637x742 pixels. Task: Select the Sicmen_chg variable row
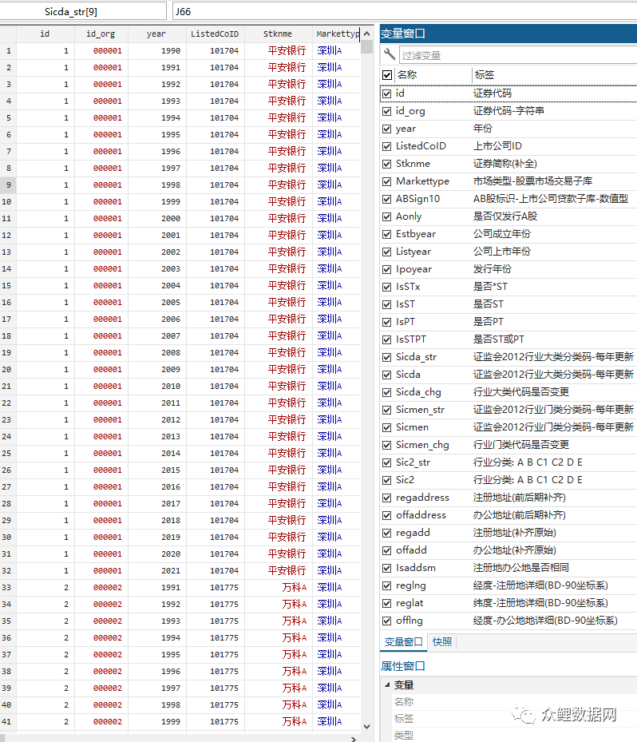pos(508,445)
